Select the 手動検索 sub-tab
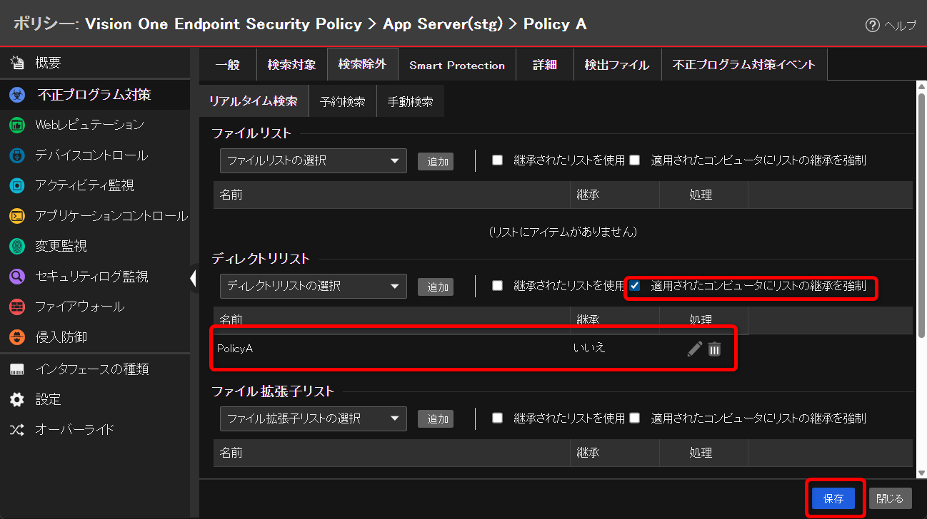 coord(411,101)
